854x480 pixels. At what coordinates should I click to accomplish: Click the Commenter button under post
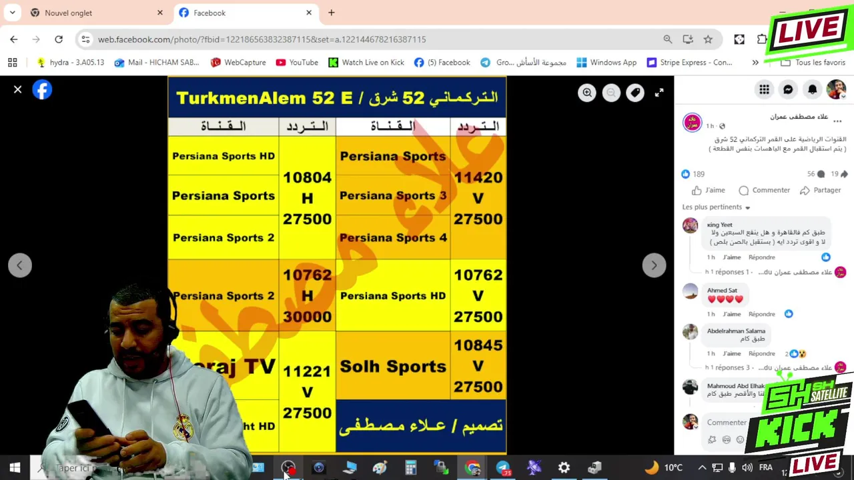coord(765,190)
